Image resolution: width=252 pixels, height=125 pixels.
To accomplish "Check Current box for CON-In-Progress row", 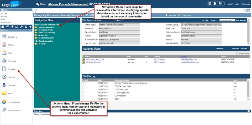I will (83, 90).
